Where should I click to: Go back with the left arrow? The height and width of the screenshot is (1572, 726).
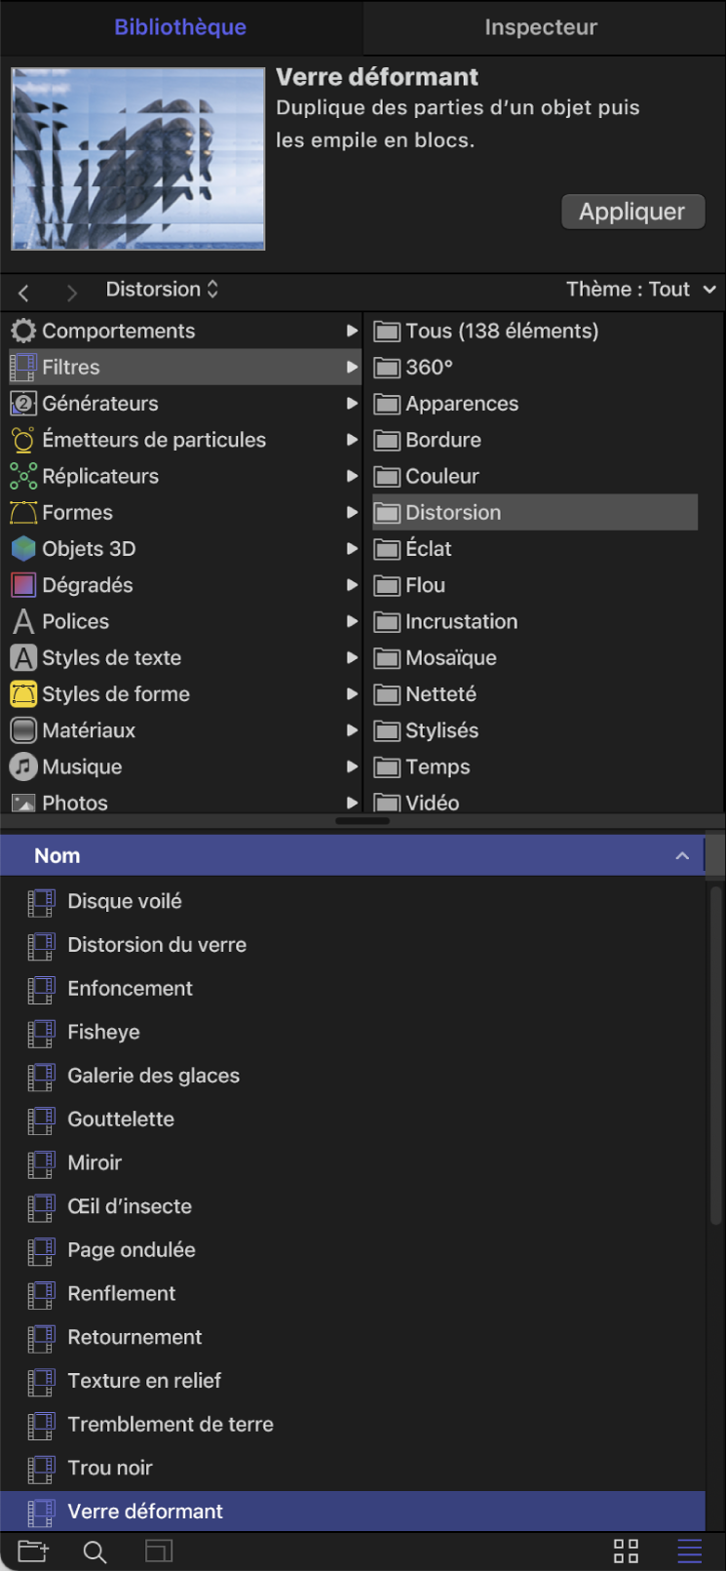[24, 292]
